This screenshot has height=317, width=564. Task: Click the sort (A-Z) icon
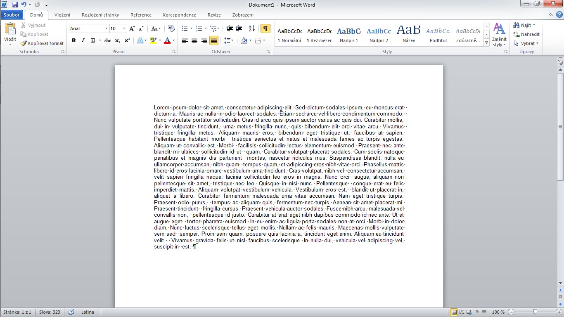[251, 28]
